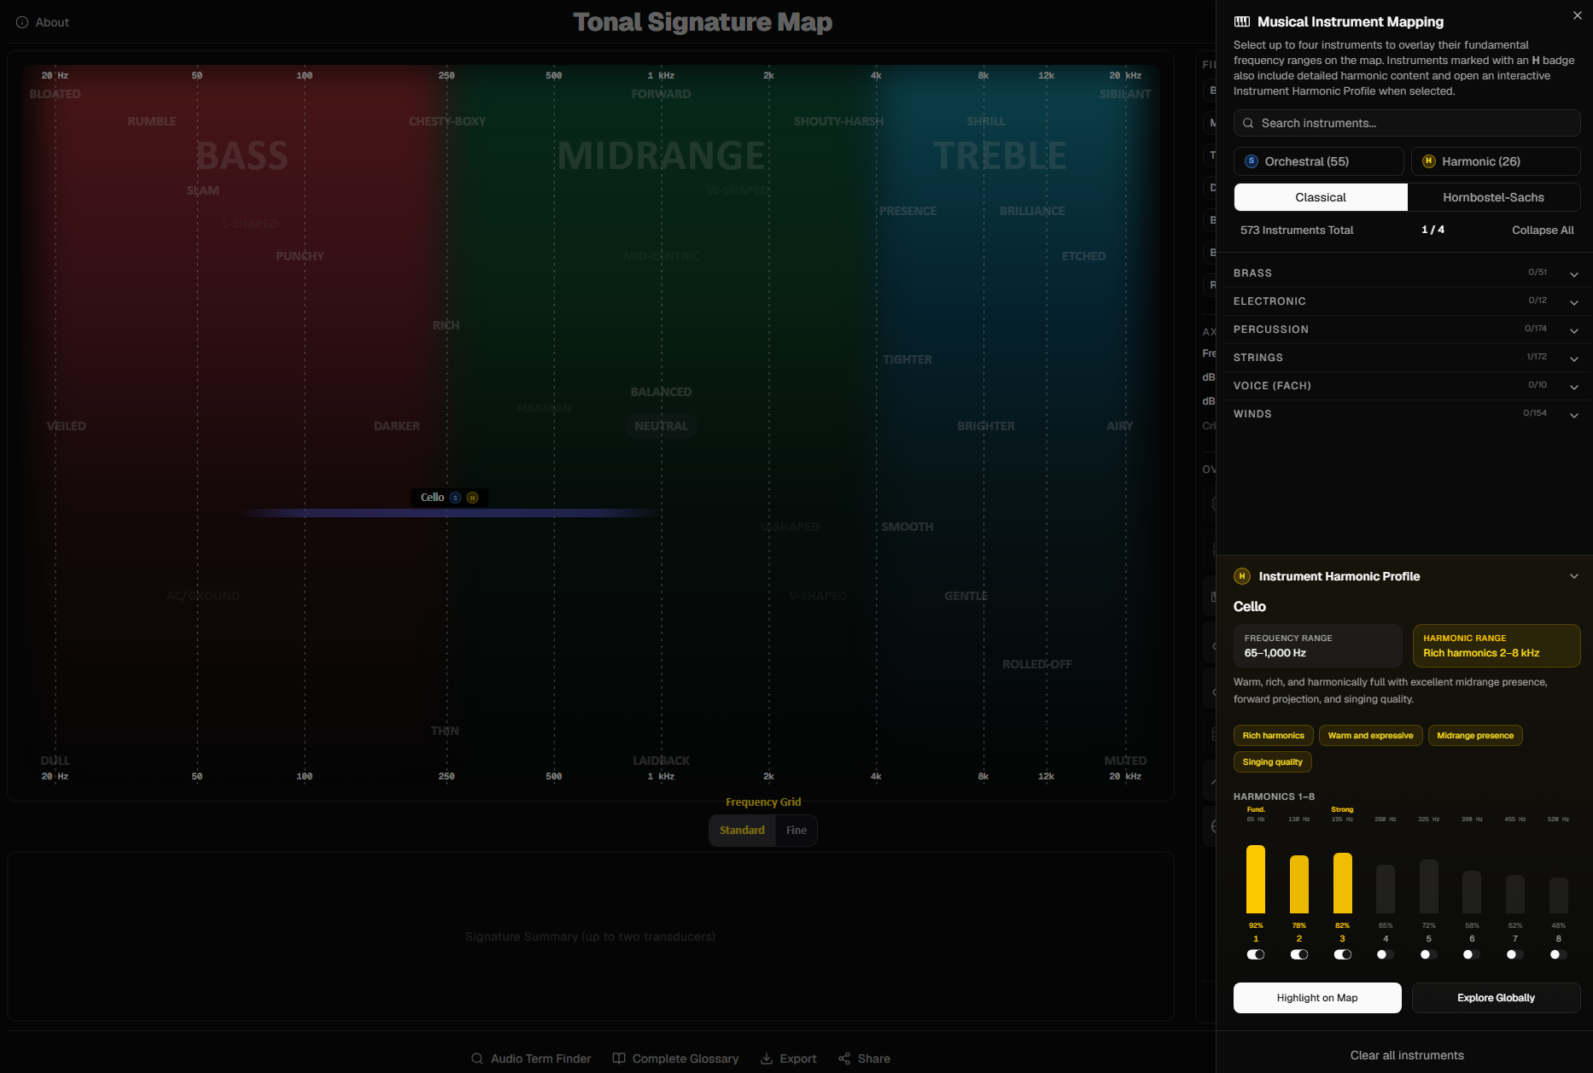Screen dimensions: 1593x1073
Task: Filter by Harmonic (26) instruments
Action: click(x=1496, y=161)
